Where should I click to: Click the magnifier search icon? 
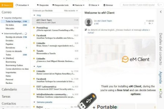(x=158, y=5)
